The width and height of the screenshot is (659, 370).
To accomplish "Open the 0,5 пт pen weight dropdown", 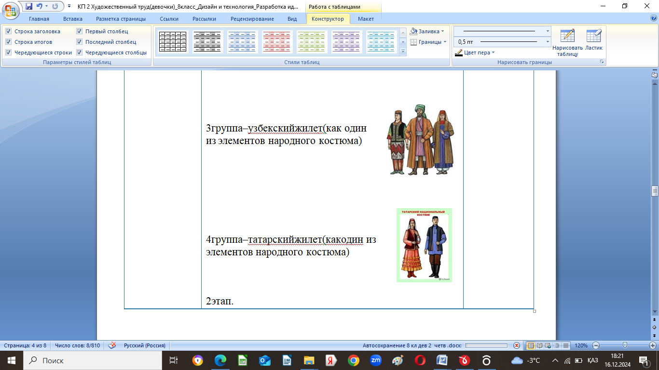I will [x=548, y=42].
